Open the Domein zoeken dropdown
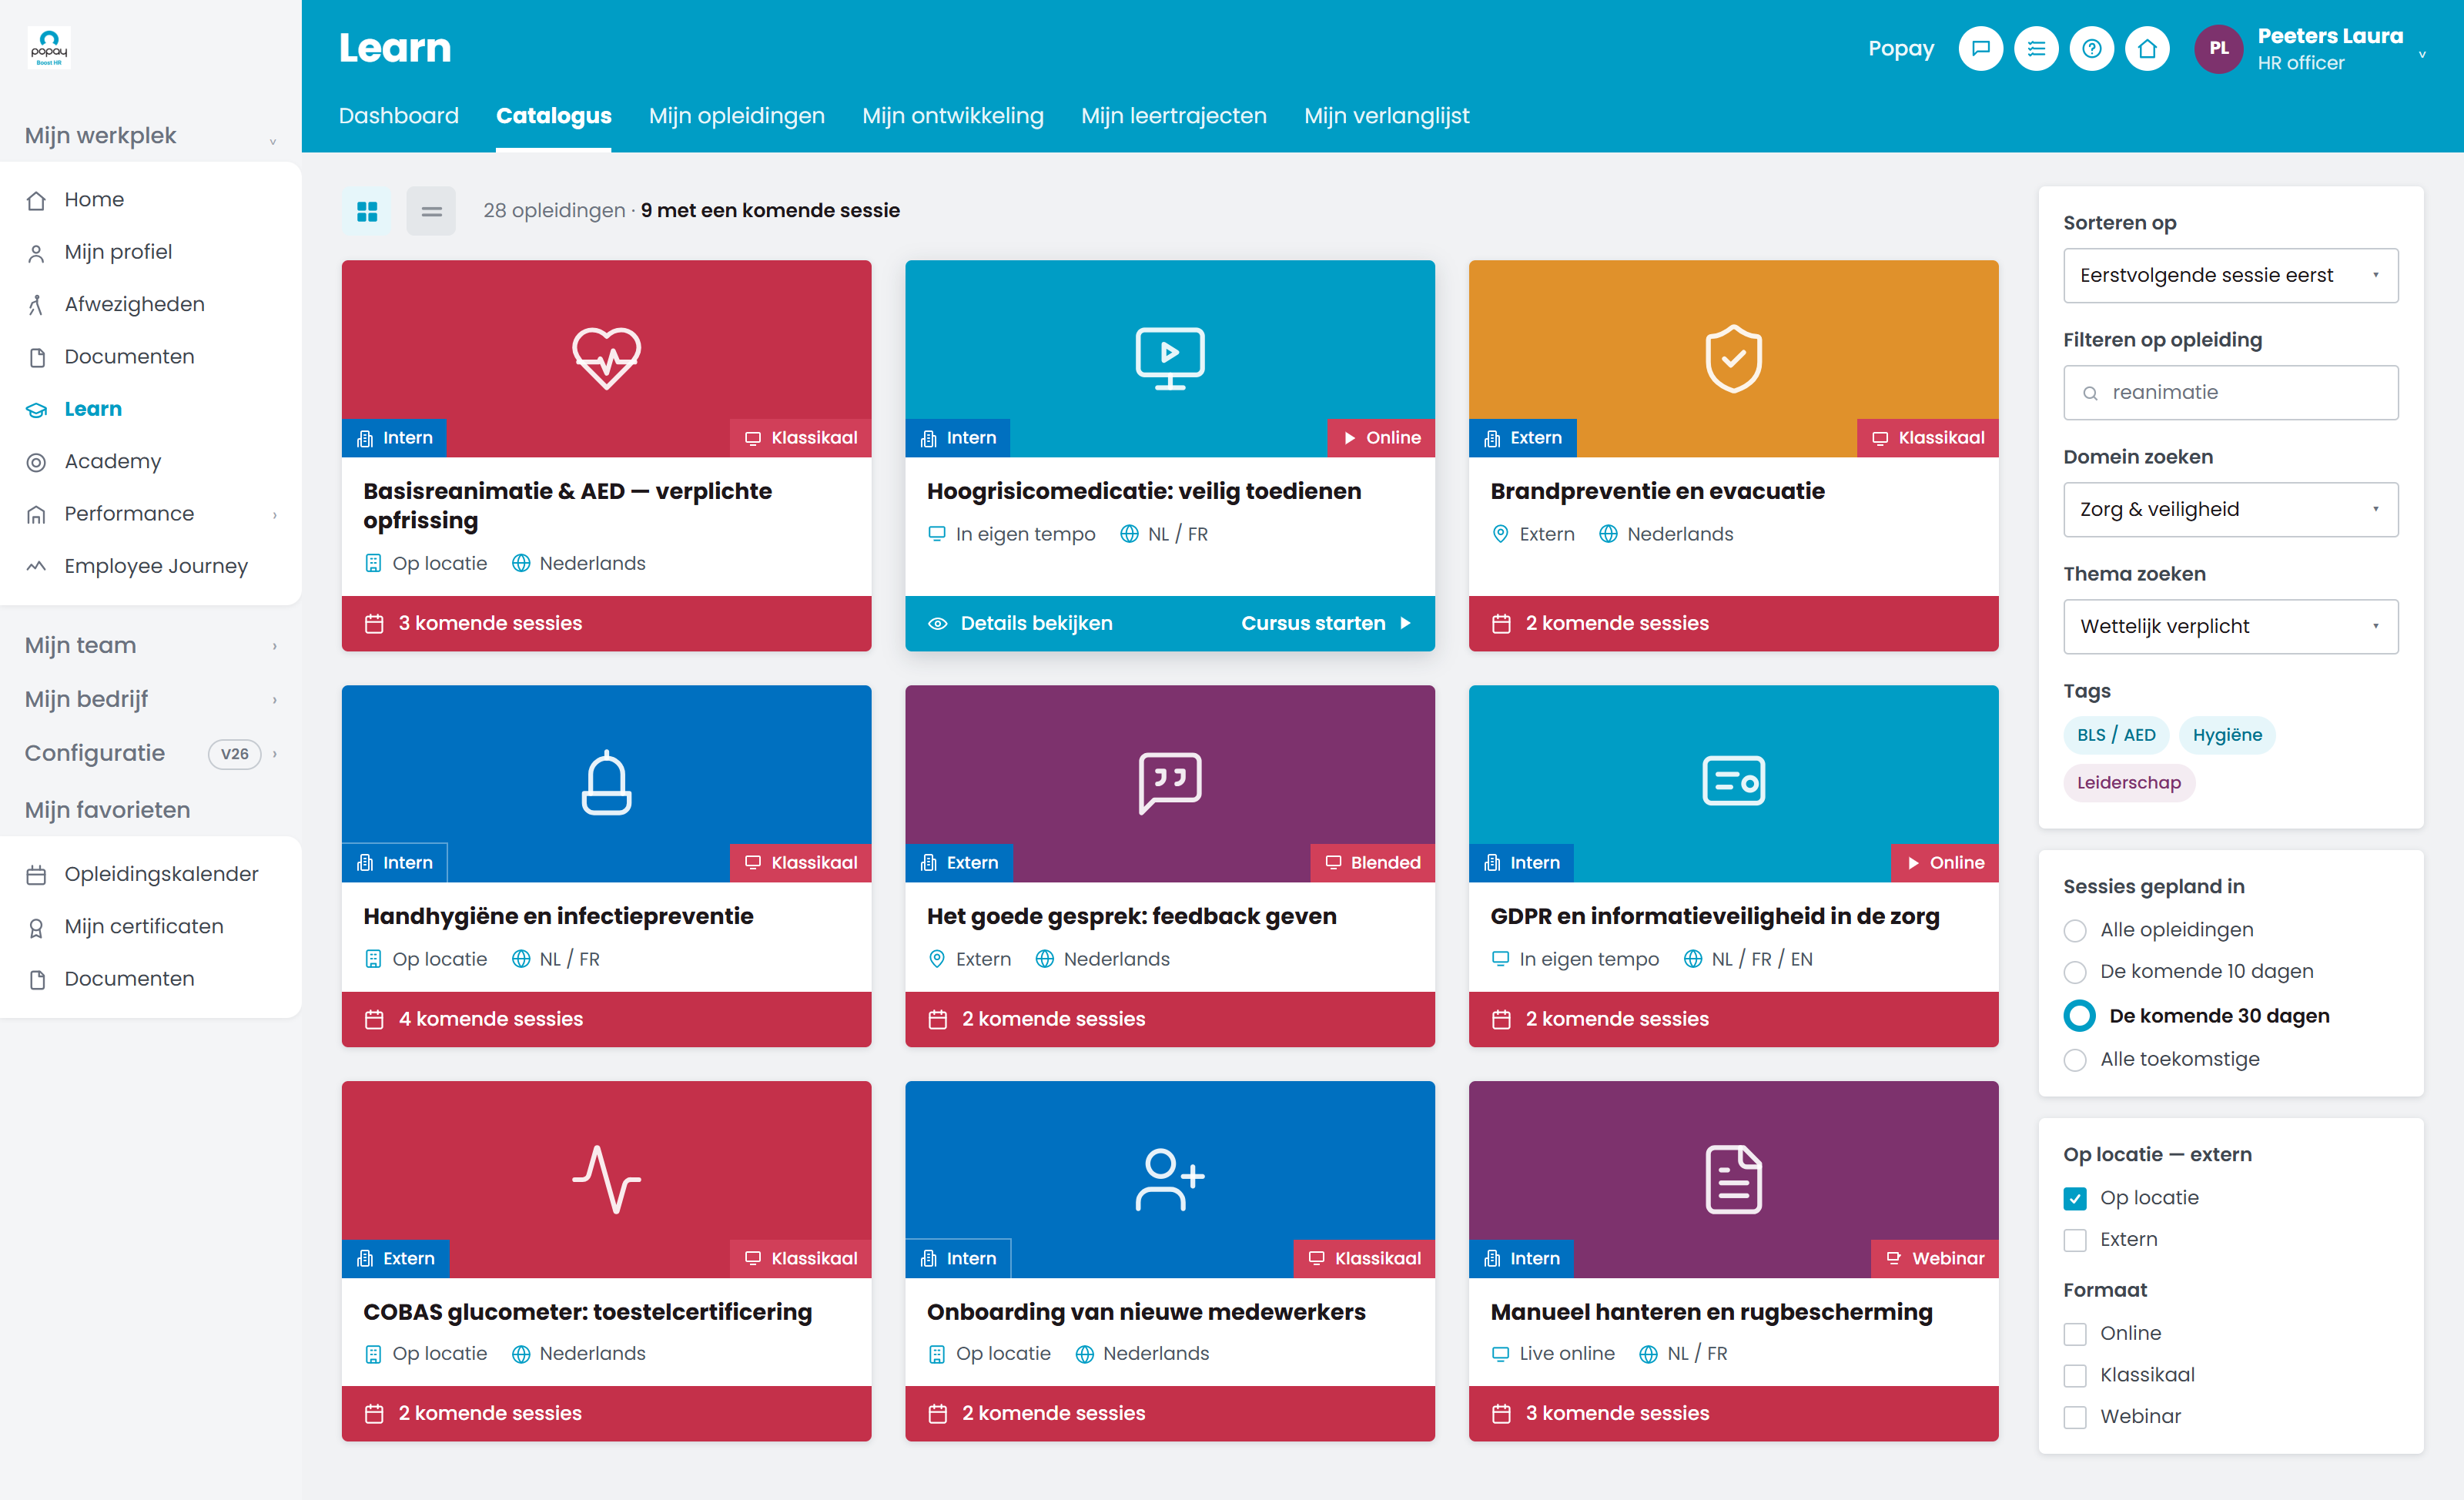The height and width of the screenshot is (1500, 2464). pyautogui.click(x=2230, y=509)
